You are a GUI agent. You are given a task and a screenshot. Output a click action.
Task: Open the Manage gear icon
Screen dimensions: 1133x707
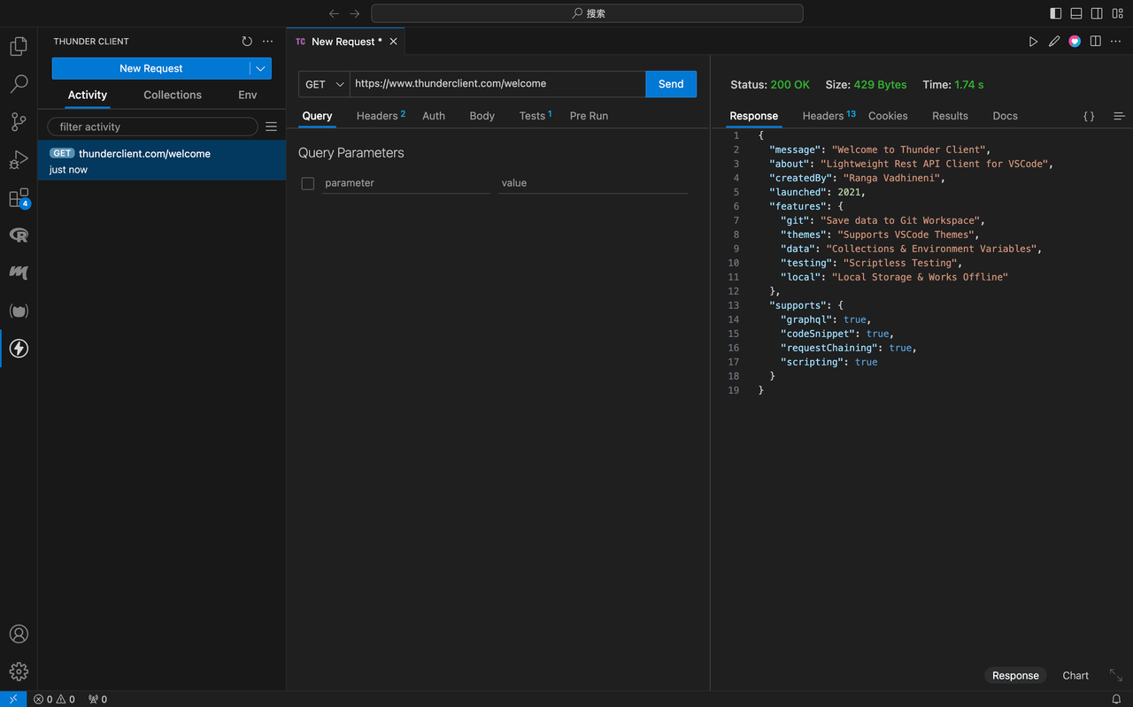19,672
